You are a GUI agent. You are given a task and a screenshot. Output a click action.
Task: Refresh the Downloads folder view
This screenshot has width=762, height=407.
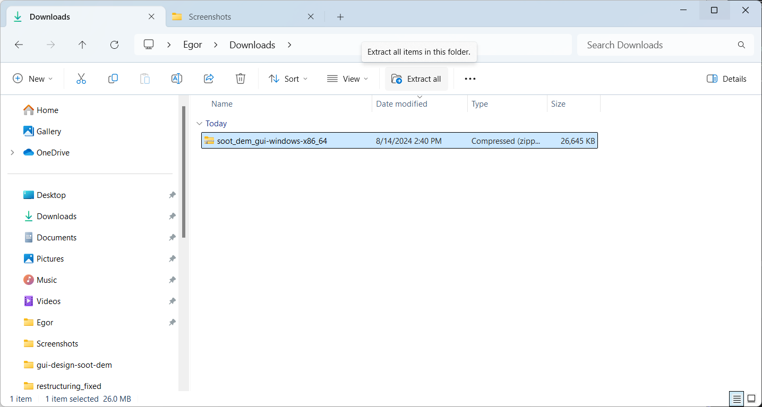point(114,45)
